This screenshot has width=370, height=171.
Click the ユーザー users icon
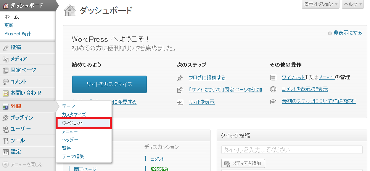coord(5,129)
